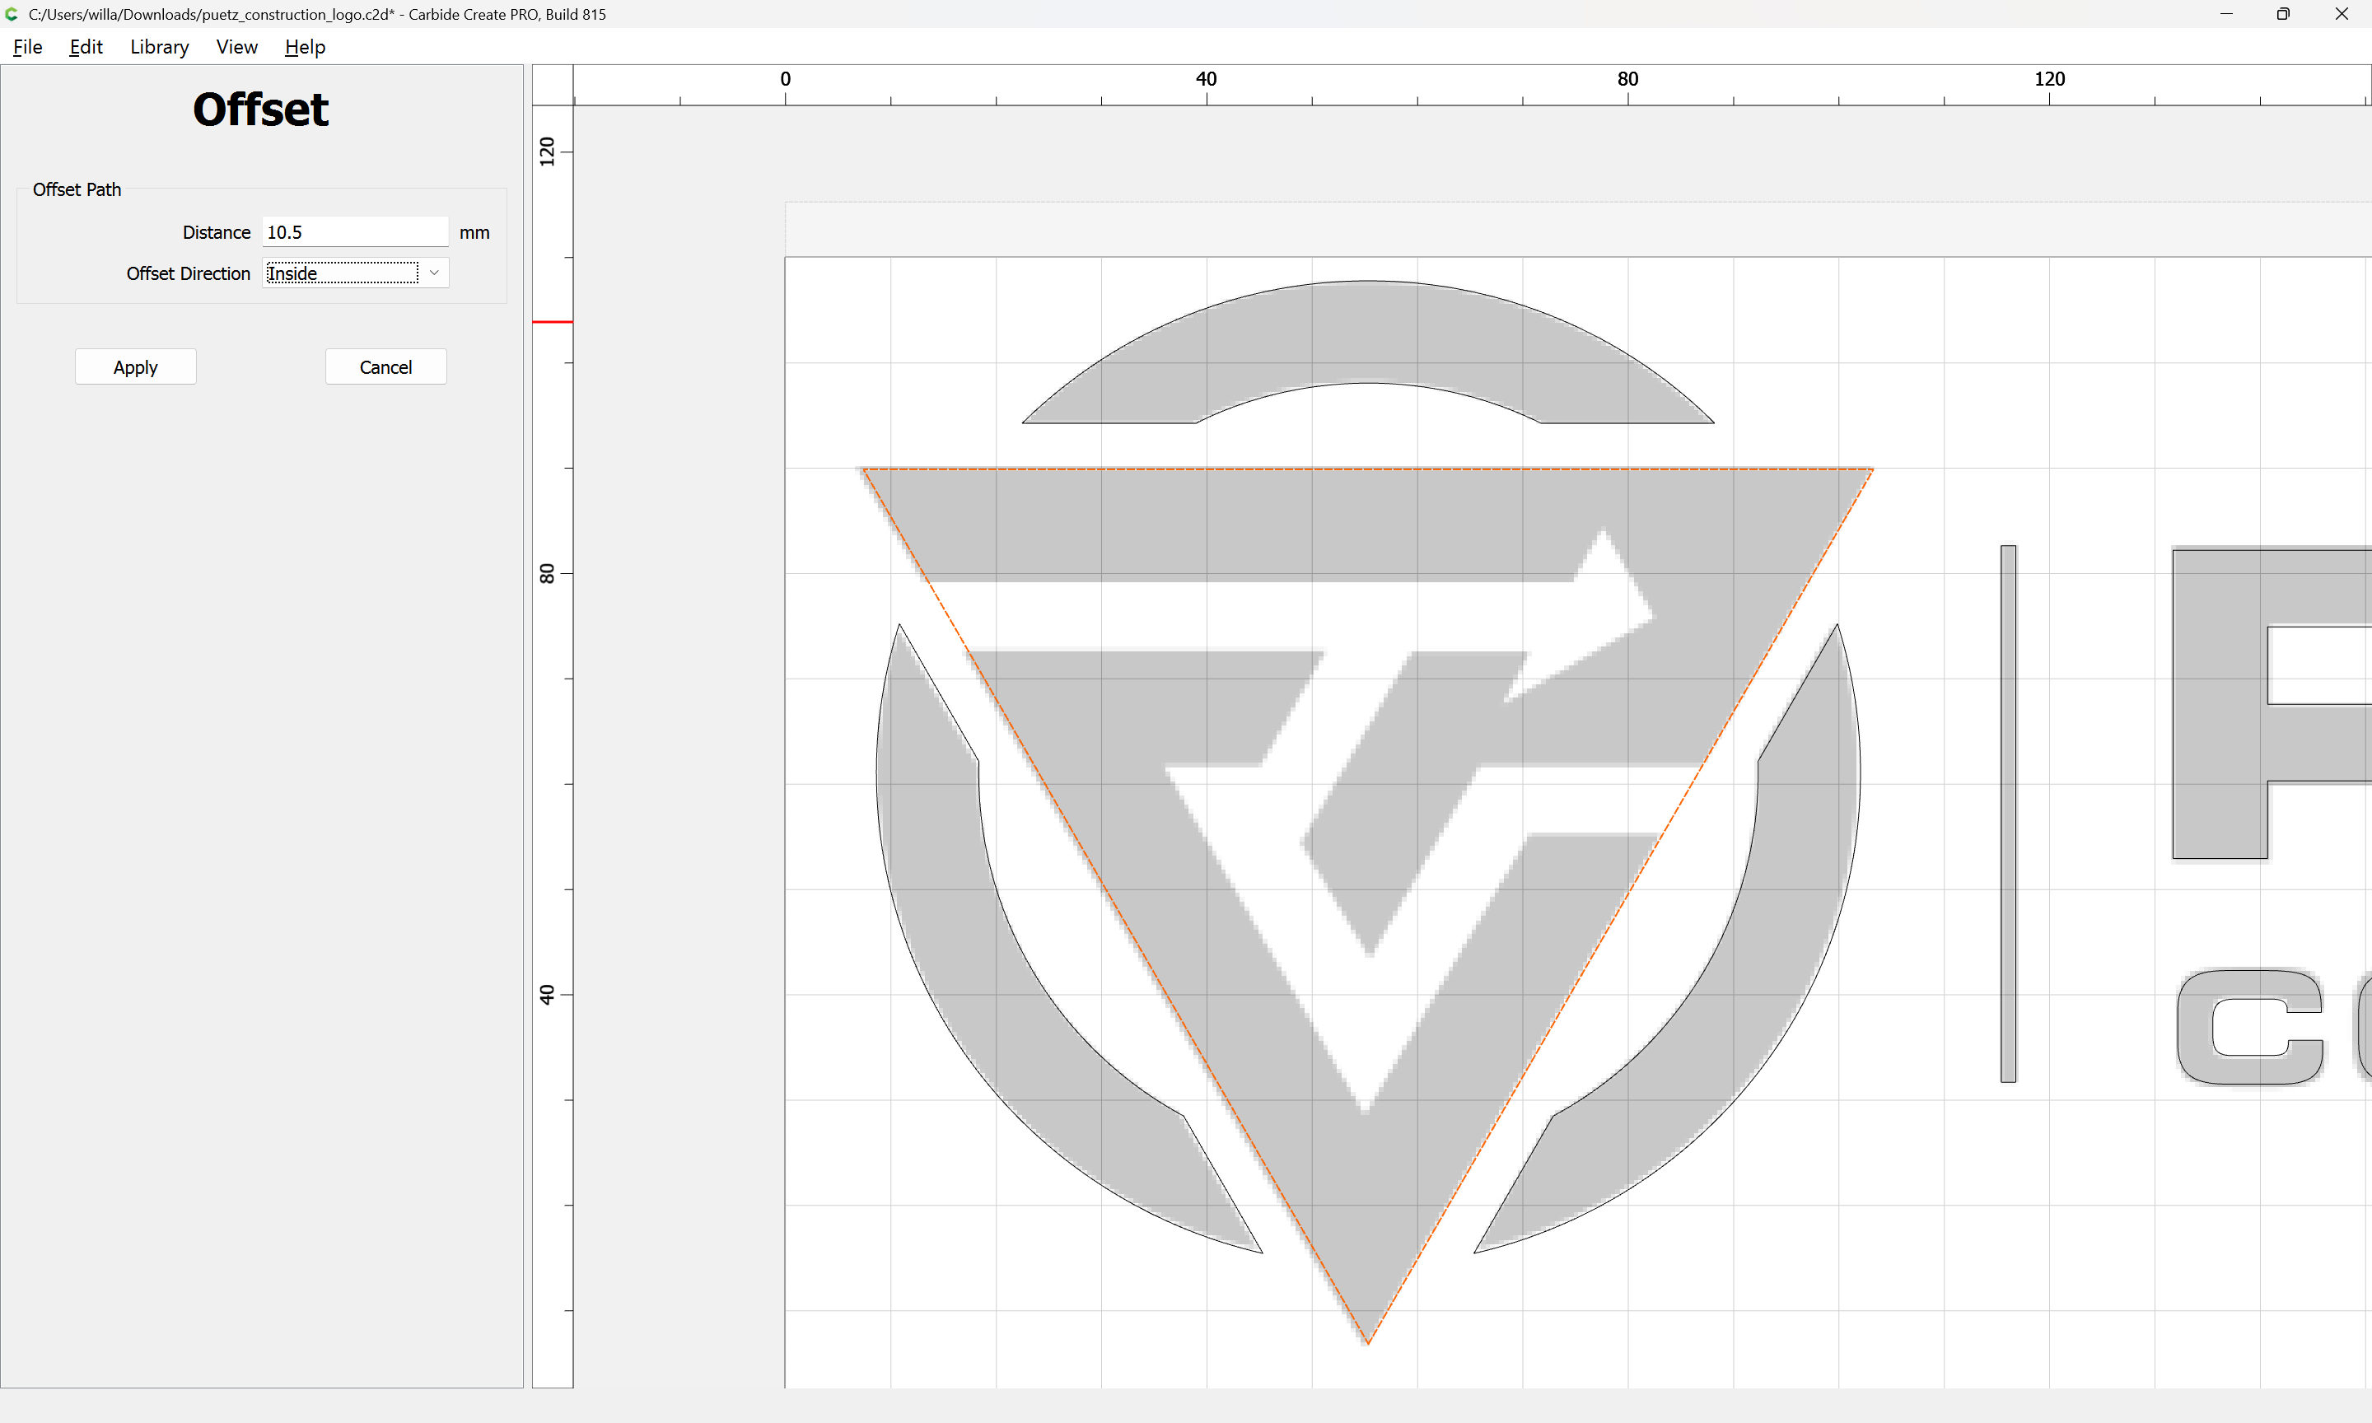Click the 40 mark on vertical ruler
The image size is (2372, 1423).
pyautogui.click(x=547, y=995)
